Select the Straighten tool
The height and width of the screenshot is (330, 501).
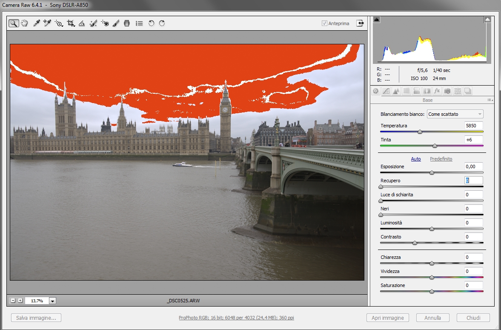click(x=82, y=23)
